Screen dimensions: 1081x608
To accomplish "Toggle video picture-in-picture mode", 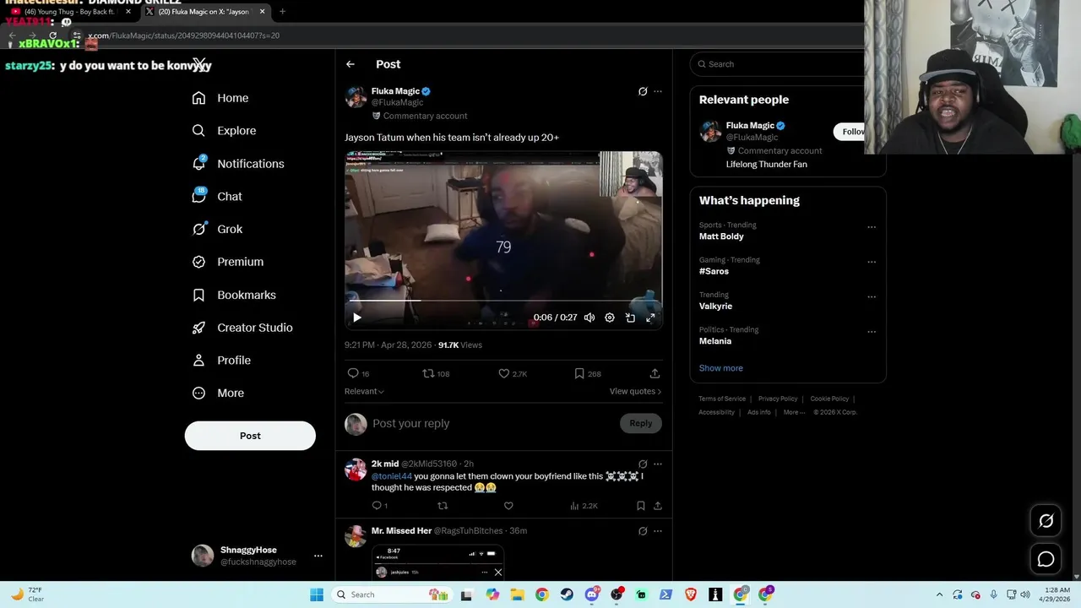I will click(x=630, y=318).
